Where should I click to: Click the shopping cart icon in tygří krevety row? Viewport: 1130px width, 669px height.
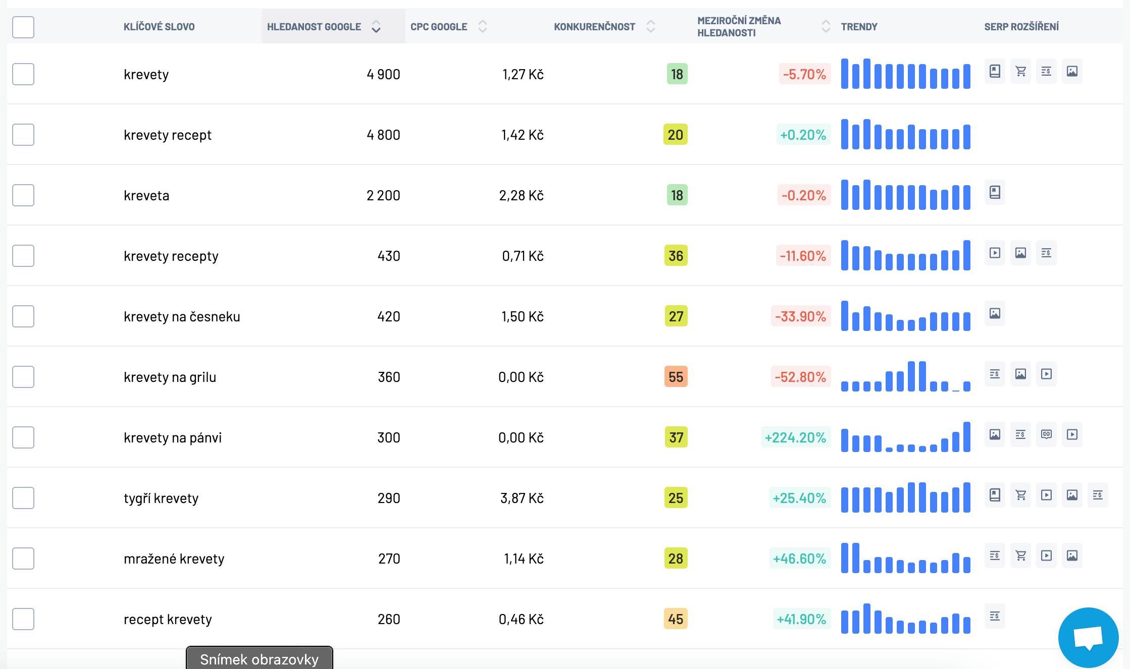click(1020, 495)
